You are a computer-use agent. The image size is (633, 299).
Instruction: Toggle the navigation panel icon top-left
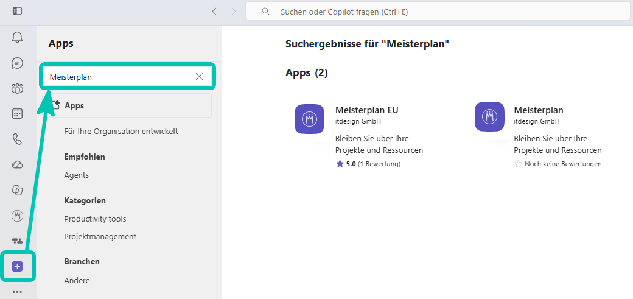[x=18, y=12]
